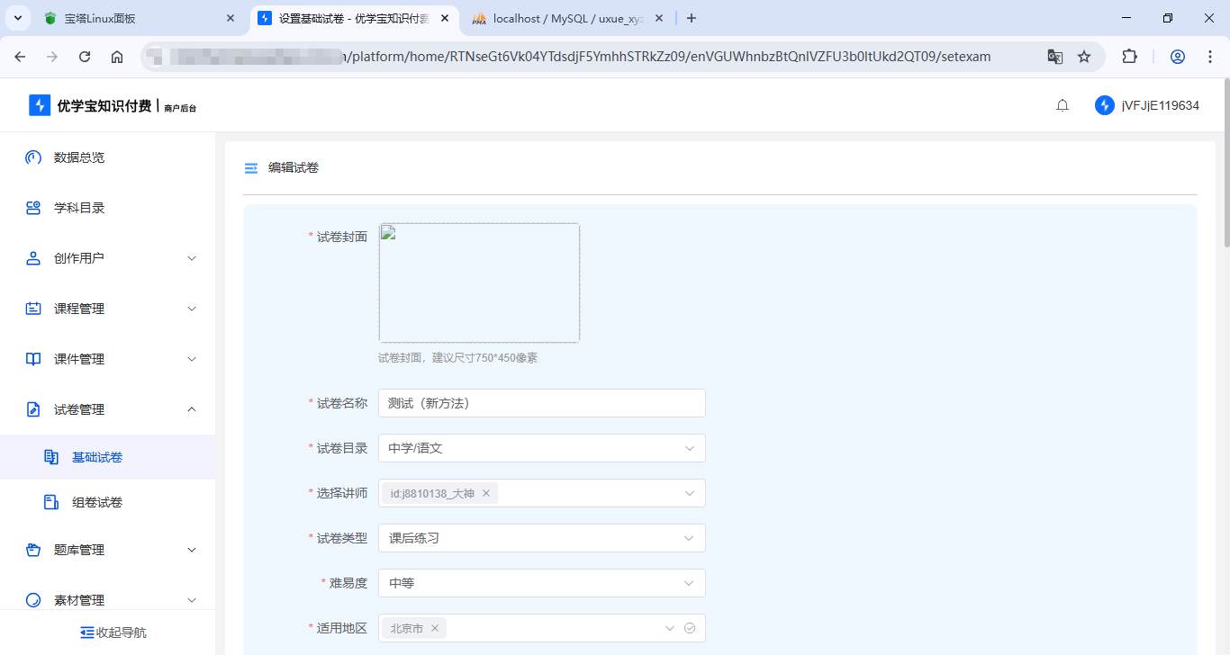The height and width of the screenshot is (655, 1230).
Task: Click the fold menu icon beside 编辑试卷
Action: coord(251,168)
